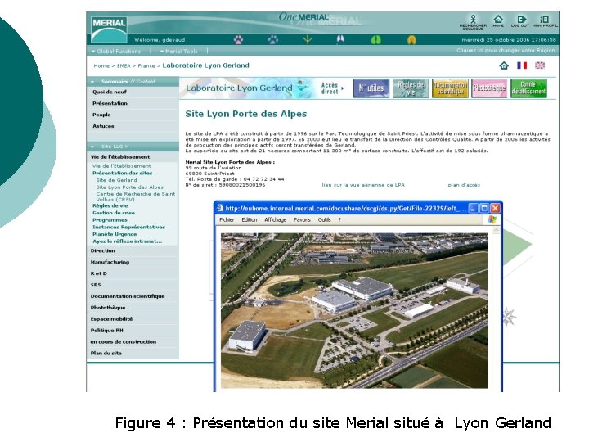The width and height of the screenshot is (589, 442).
Task: Select Vie de l'établissement heading
Action: point(119,156)
